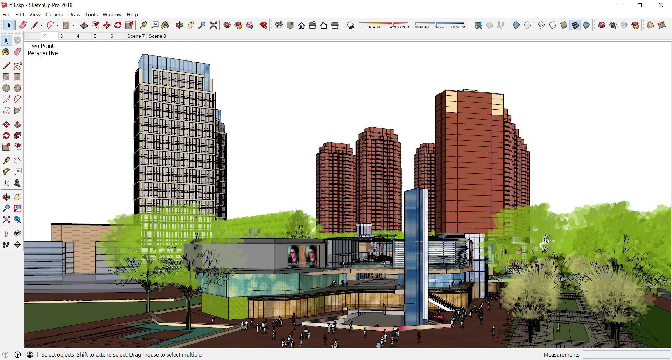This screenshot has width=672, height=360.
Task: Activate the Position Camera tool
Action: [6, 233]
